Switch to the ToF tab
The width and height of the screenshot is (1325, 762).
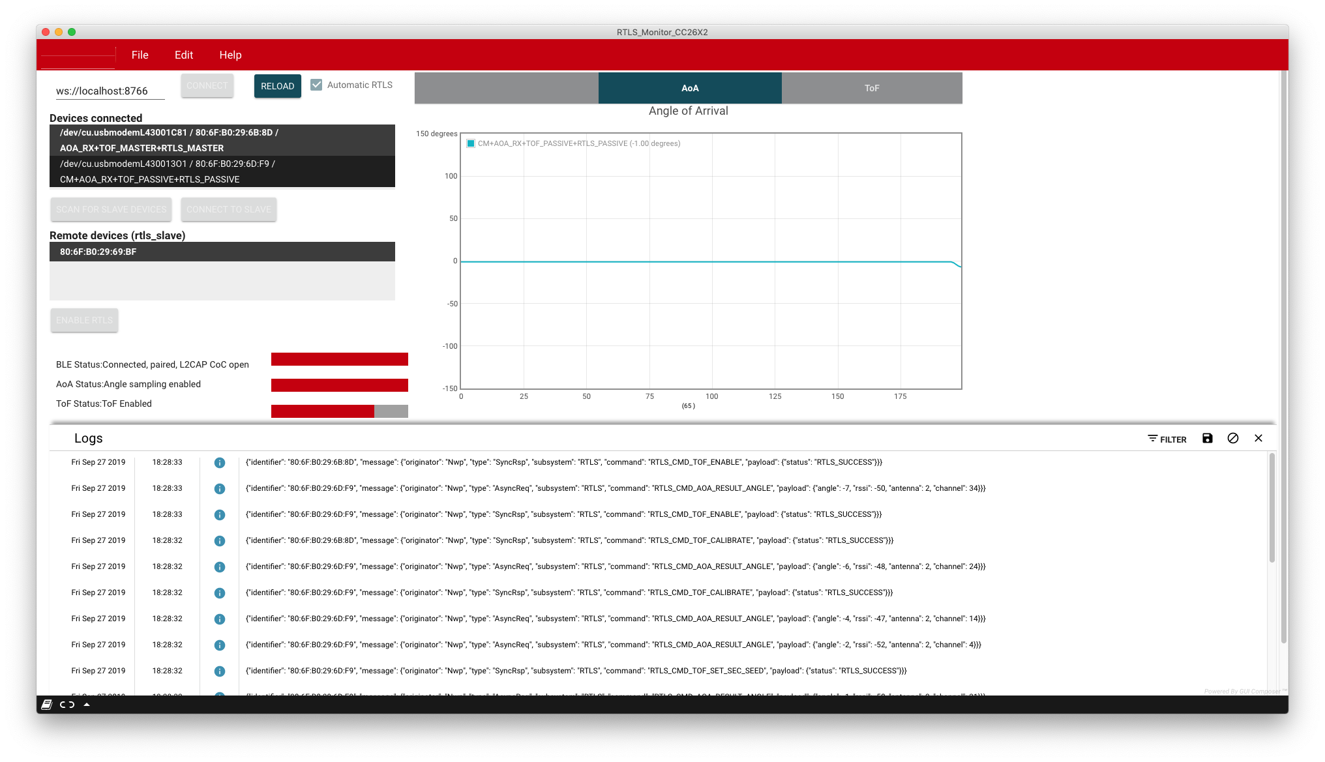[x=872, y=88]
